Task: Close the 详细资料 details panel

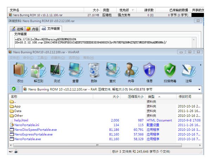Action: point(198,21)
